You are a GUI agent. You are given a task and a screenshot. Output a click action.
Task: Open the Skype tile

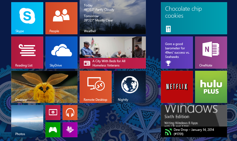click(27, 18)
